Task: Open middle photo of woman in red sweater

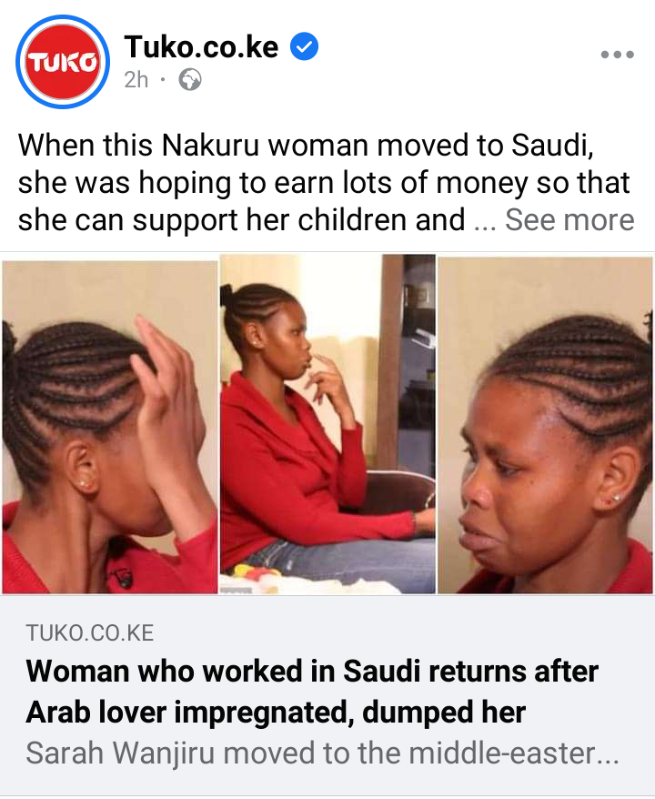Action: click(327, 424)
